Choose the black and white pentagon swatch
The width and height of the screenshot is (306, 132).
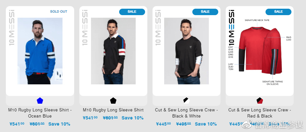[187, 101]
